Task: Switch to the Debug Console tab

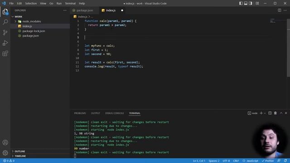Action: click(115, 113)
